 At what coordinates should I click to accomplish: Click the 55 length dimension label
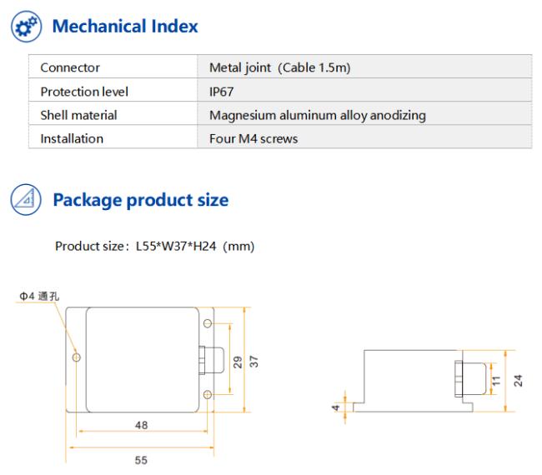[141, 460]
